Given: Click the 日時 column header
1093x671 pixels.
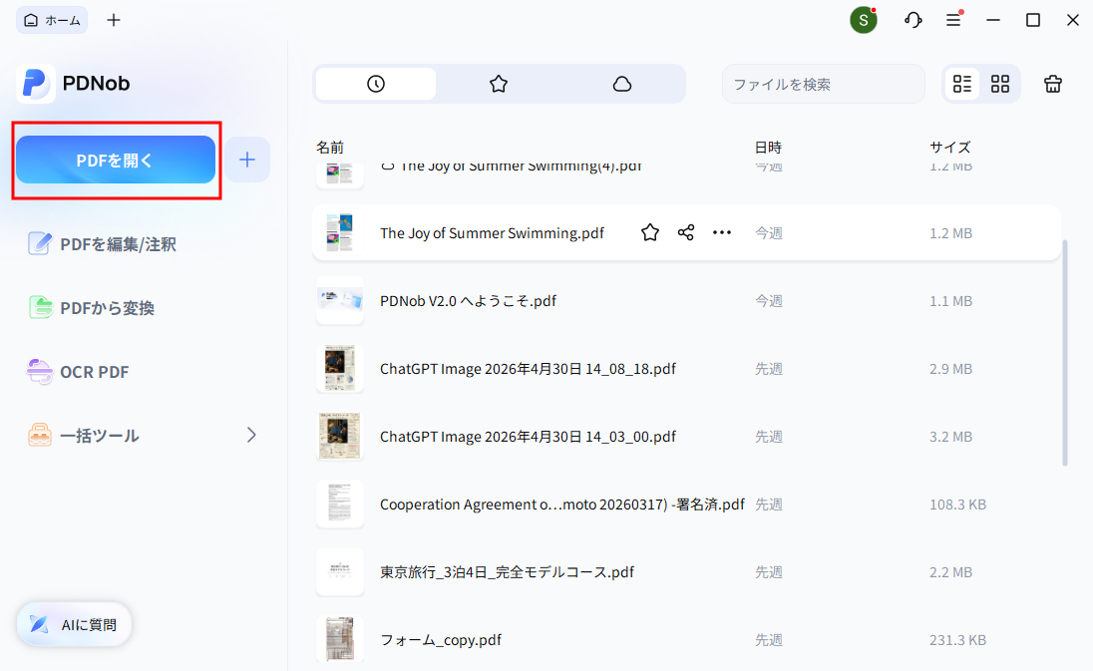Looking at the screenshot, I should point(768,147).
